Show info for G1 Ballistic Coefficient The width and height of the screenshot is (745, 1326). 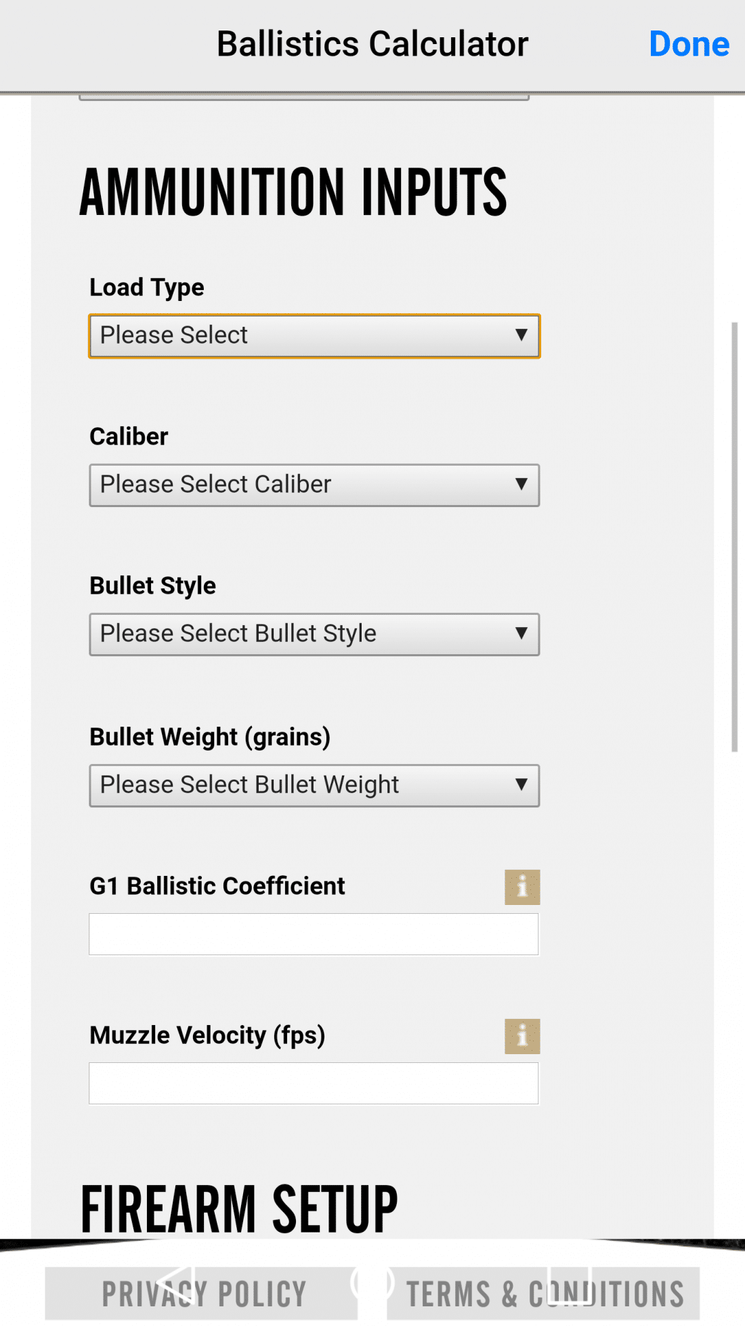pyautogui.click(x=522, y=887)
